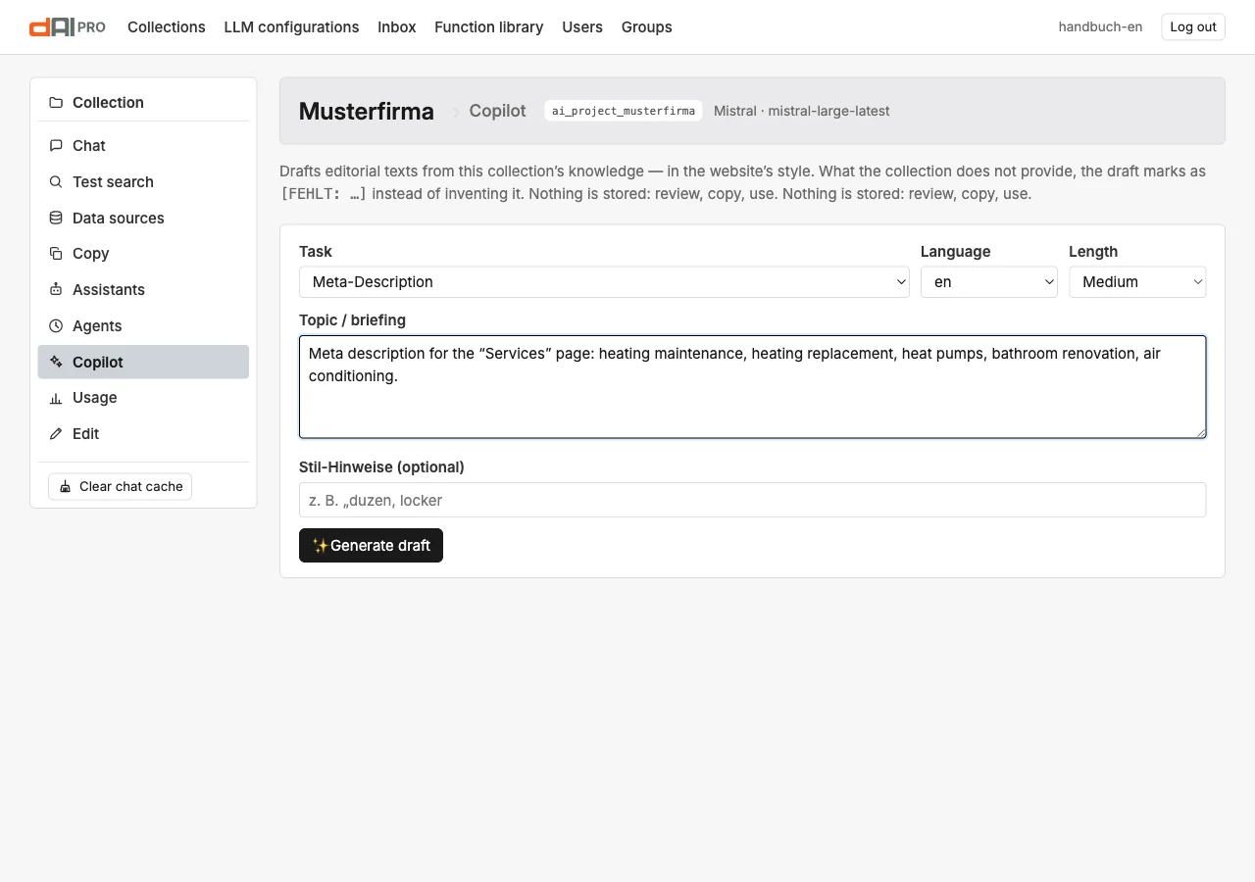Click the Copilot breadcrumb label in header

(x=497, y=112)
